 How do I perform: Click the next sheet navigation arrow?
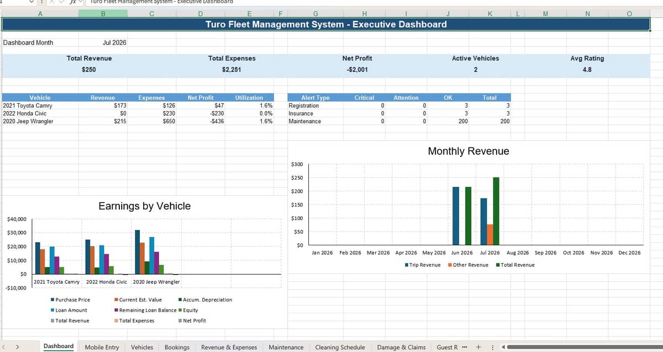click(18, 347)
